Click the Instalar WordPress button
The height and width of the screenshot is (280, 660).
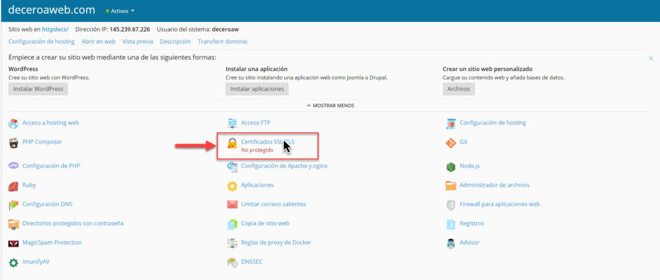[x=38, y=89]
